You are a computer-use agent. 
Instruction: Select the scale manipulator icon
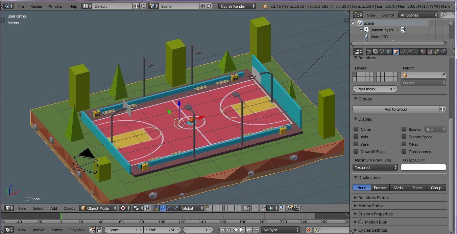(x=176, y=208)
